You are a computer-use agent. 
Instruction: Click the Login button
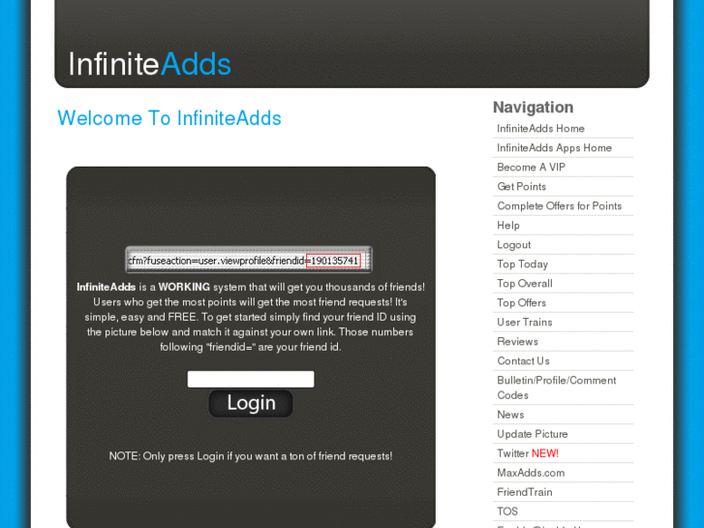[251, 403]
